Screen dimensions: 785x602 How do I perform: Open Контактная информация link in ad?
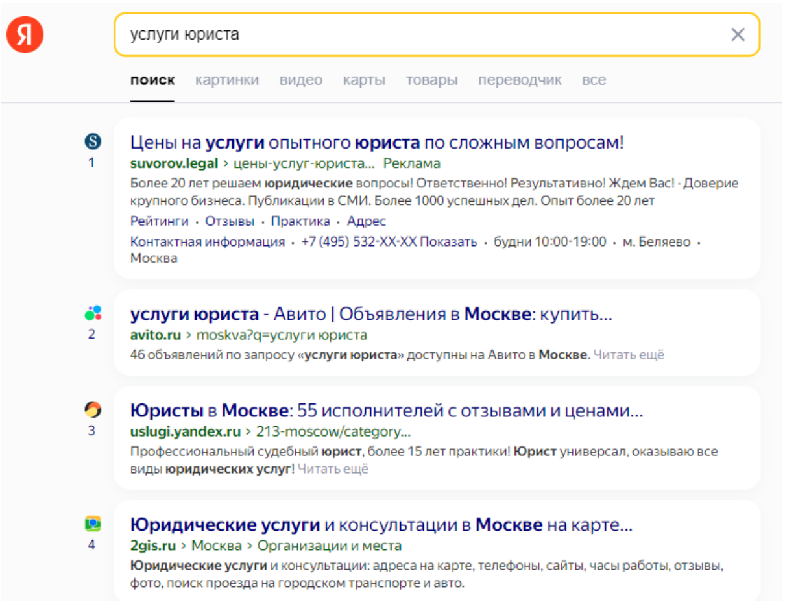(207, 242)
